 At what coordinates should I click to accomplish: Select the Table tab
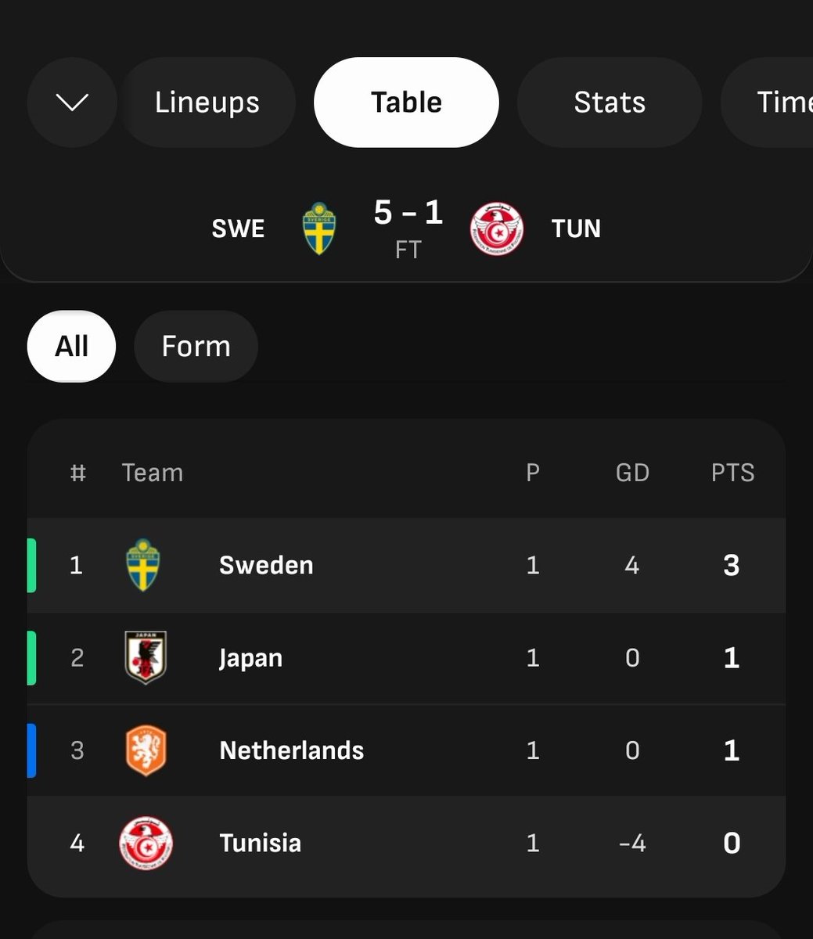pos(406,103)
